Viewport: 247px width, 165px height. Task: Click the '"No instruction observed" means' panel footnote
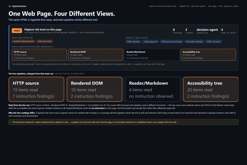coord(88,64)
